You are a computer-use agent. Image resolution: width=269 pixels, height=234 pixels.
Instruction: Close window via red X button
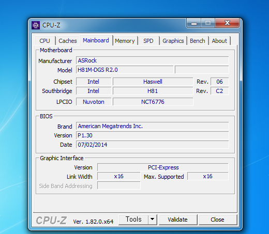pyautogui.click(x=227, y=23)
